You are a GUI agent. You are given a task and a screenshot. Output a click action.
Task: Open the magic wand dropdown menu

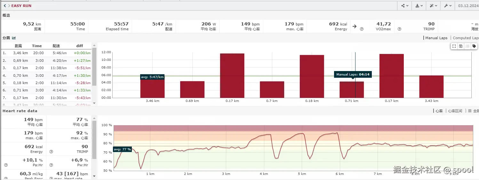point(433,6)
